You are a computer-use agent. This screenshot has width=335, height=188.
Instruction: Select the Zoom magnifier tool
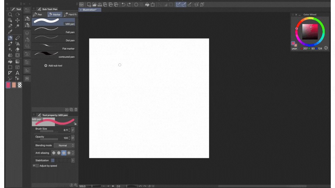[10, 15]
